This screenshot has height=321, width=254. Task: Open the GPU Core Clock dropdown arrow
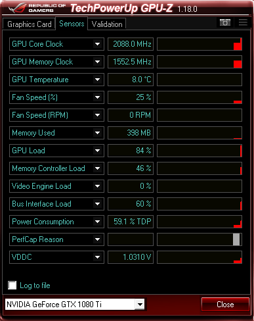click(97, 44)
